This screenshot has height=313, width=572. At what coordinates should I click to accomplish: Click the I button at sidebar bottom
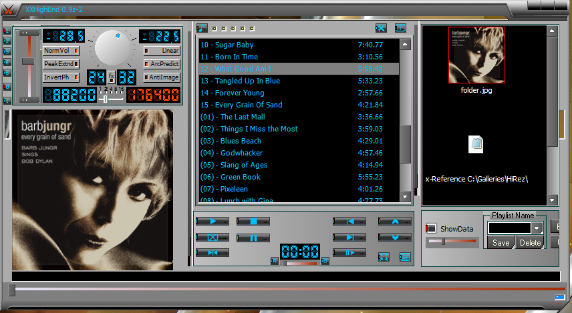click(7, 100)
